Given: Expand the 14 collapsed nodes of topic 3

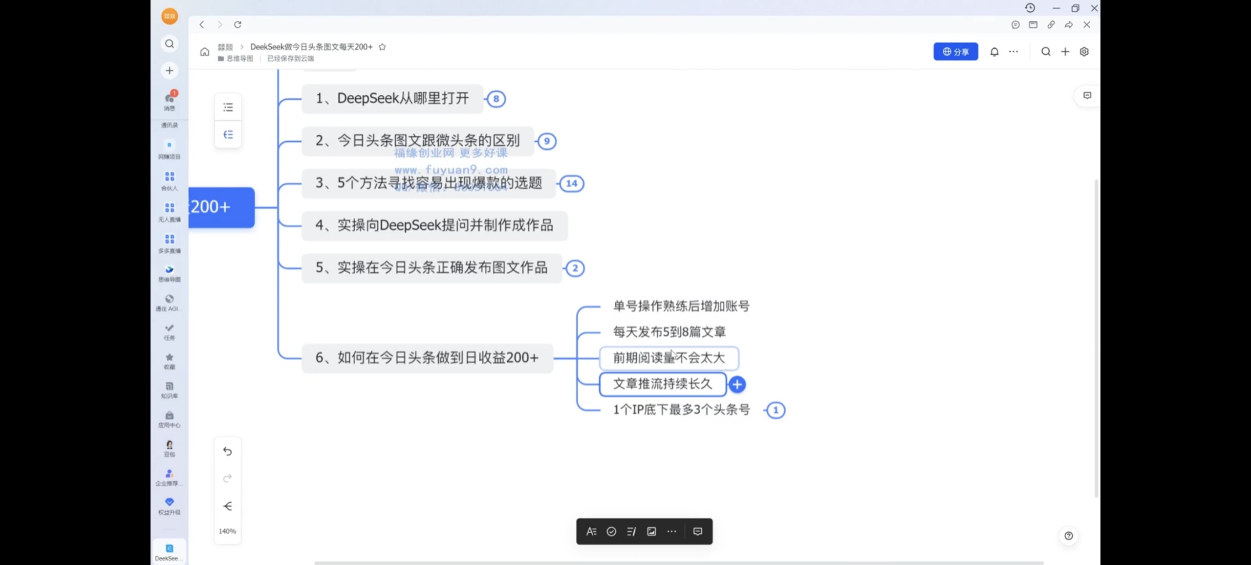Looking at the screenshot, I should (571, 183).
